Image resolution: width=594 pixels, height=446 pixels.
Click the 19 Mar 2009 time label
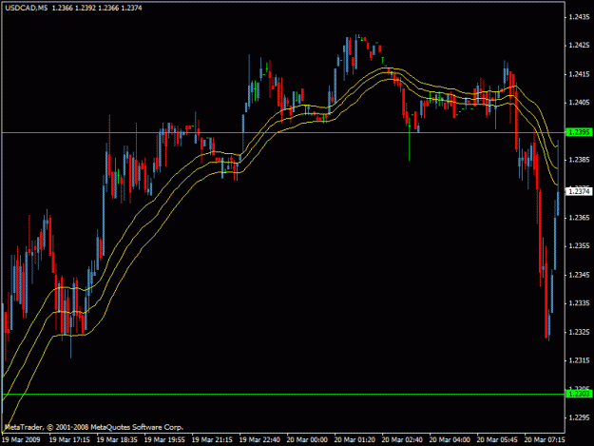point(21,440)
